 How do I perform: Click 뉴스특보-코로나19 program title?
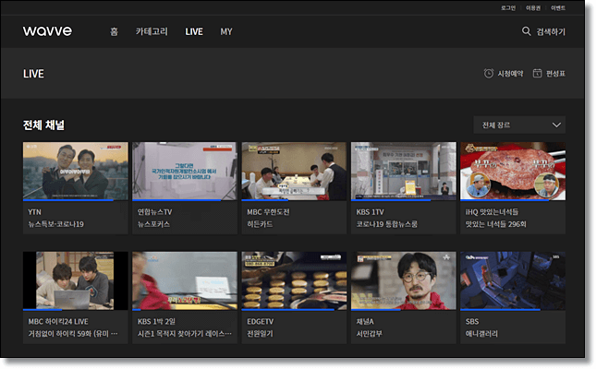pos(55,224)
